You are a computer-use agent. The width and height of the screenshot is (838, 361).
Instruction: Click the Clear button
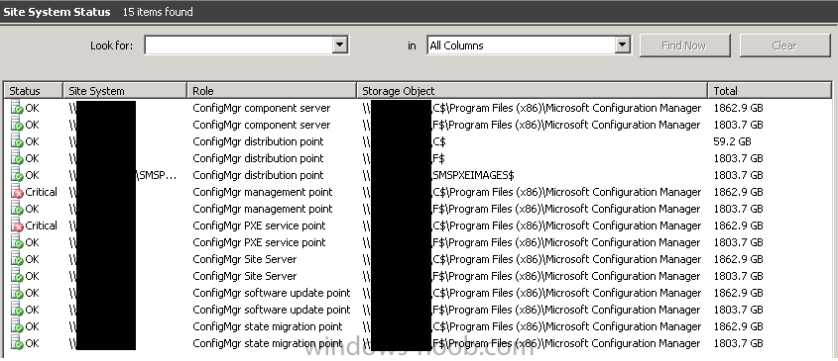[x=784, y=45]
